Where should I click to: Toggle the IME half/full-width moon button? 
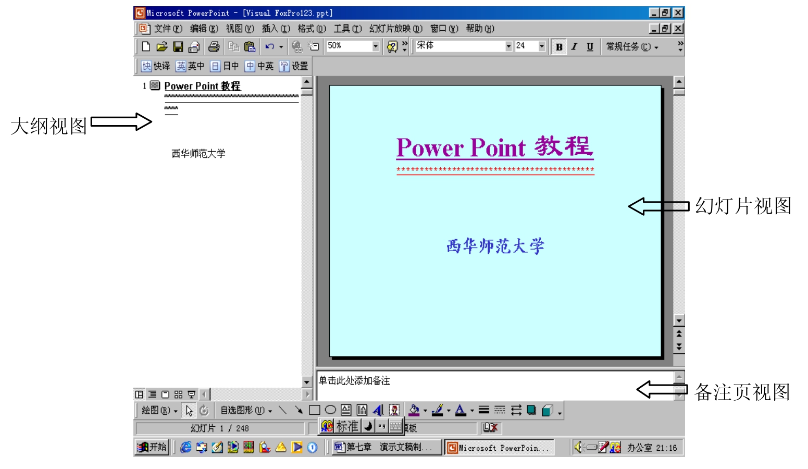368,426
